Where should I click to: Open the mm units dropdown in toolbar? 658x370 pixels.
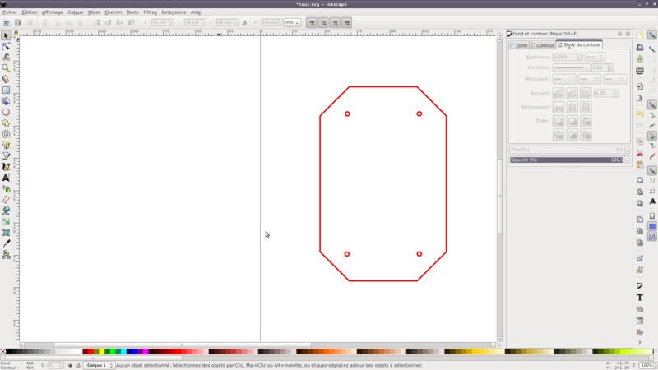(x=292, y=22)
